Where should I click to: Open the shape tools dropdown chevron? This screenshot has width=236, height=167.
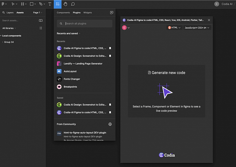pos(35,4)
